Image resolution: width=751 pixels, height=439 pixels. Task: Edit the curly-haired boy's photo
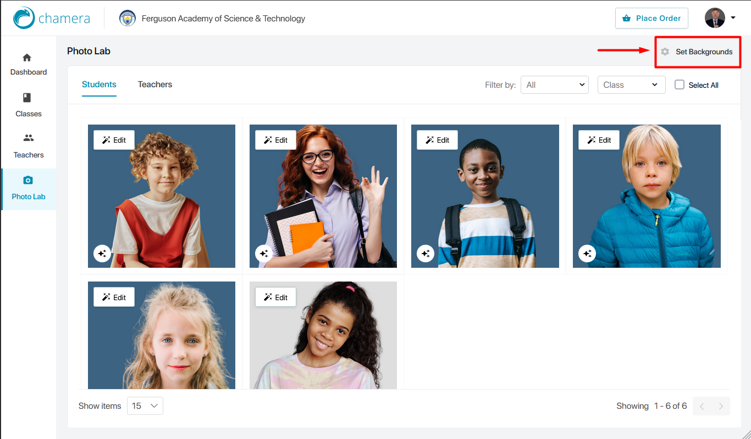point(114,140)
